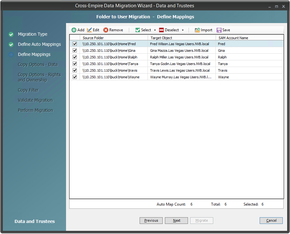Click the red Deselect icon
Image resolution: width=290 pixels, height=234 pixels.
pyautogui.click(x=161, y=30)
